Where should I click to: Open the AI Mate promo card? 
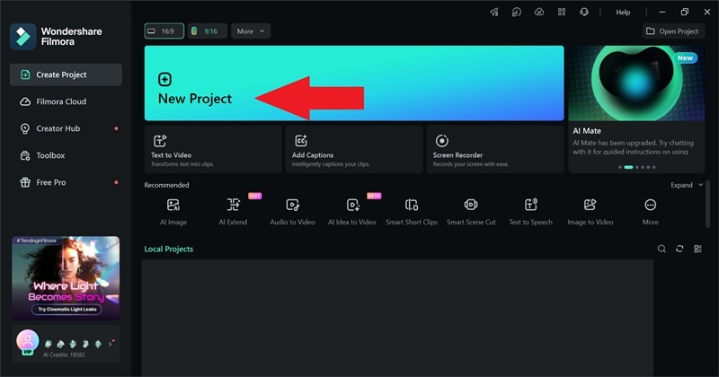tap(636, 109)
